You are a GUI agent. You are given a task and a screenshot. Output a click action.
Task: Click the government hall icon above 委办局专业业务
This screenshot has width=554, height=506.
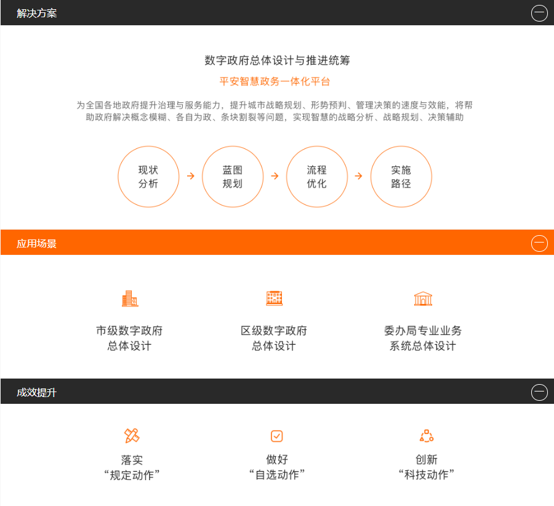click(423, 299)
